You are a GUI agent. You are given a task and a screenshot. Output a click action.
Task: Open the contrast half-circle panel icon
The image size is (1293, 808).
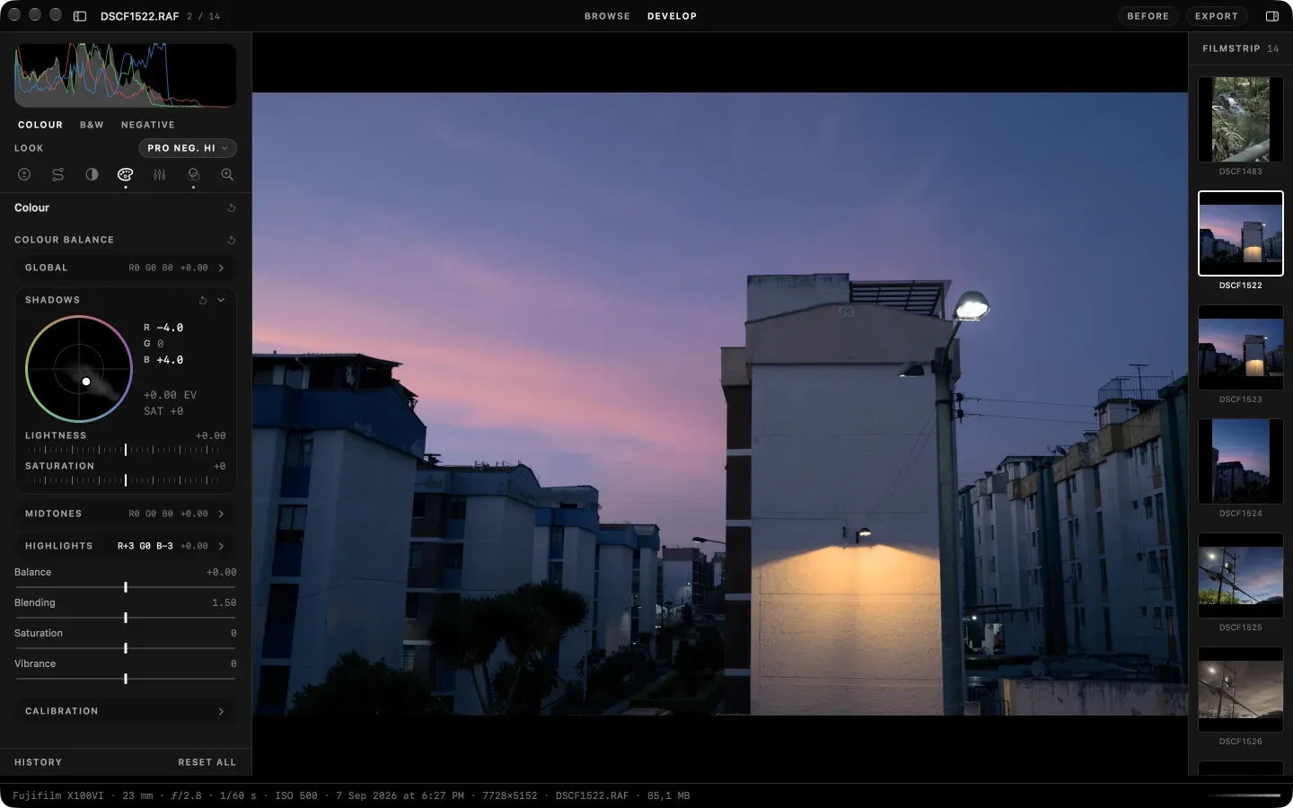[92, 175]
